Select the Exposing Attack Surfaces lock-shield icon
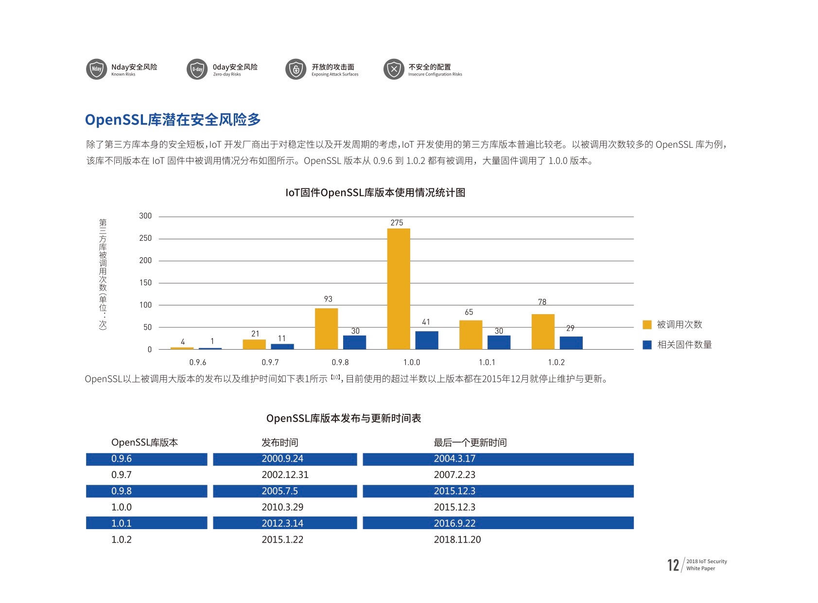The width and height of the screenshot is (818, 603). pyautogui.click(x=296, y=69)
